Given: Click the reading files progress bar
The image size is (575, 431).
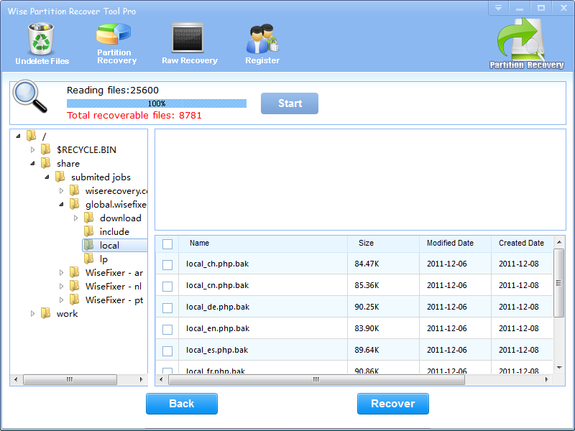Looking at the screenshot, I should point(157,103).
